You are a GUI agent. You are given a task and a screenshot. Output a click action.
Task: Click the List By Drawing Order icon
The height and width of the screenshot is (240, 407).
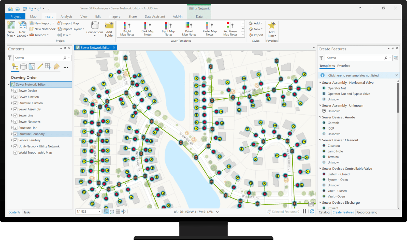click(15, 67)
